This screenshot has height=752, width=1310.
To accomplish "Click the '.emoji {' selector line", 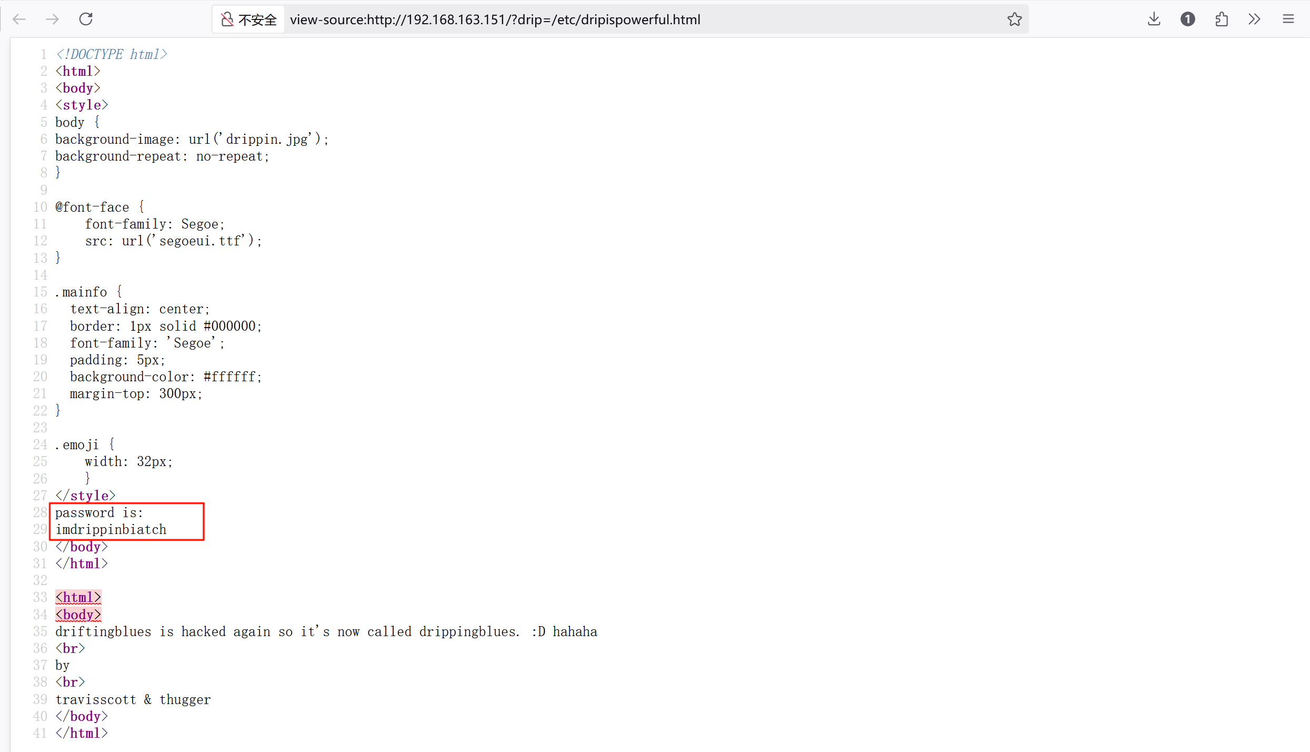I will click(85, 444).
